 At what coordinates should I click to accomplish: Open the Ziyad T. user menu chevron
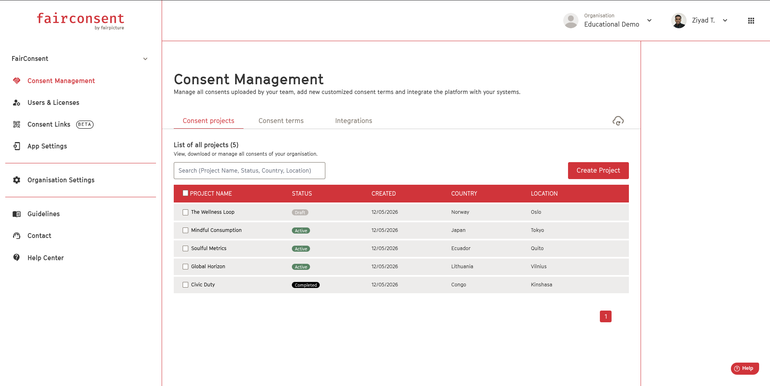725,21
